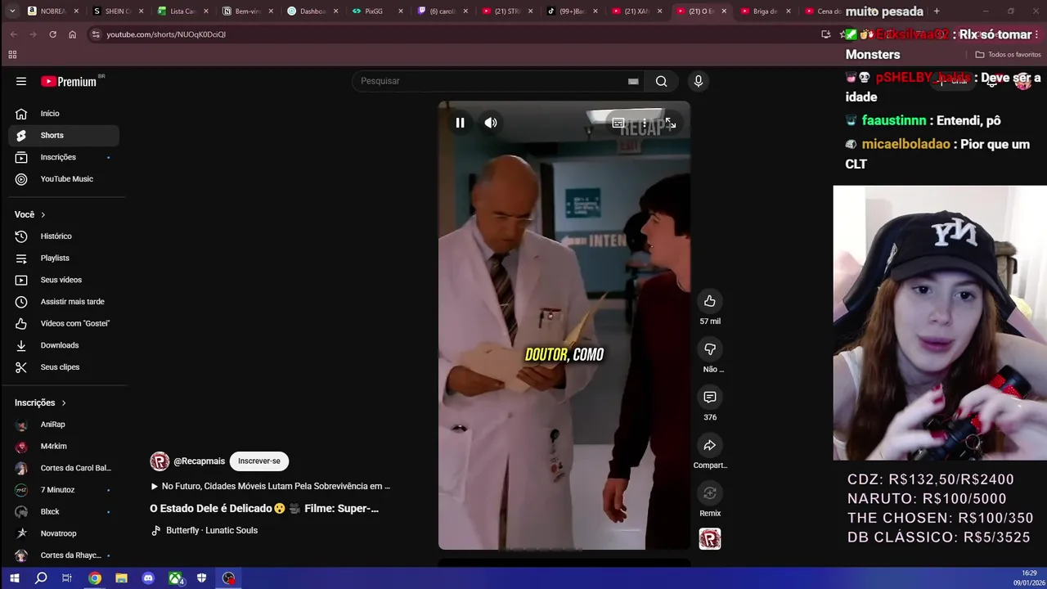
Task: Switch to the Briga de YouTube tab
Action: 765,11
